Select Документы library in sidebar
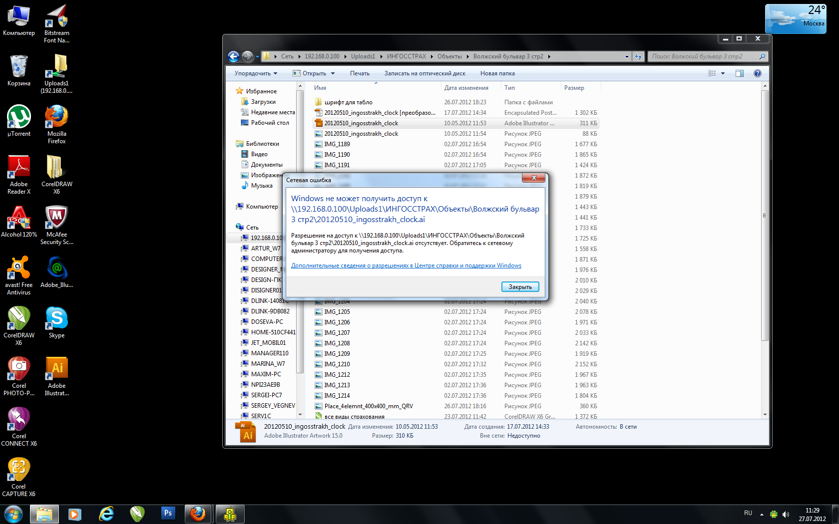The image size is (839, 524). [x=267, y=165]
